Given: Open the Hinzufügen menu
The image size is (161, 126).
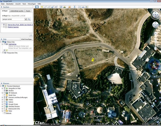Looking at the screenshot, I should (x=32, y=4).
